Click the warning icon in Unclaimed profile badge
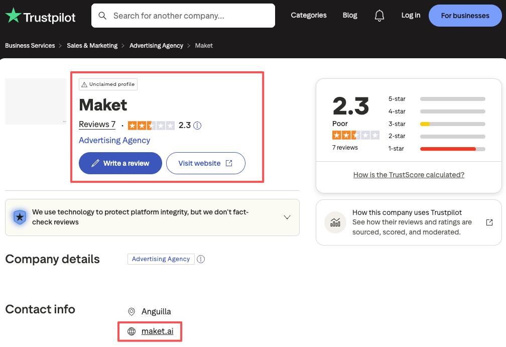Viewport: 506px width, 347px height. coord(84,84)
